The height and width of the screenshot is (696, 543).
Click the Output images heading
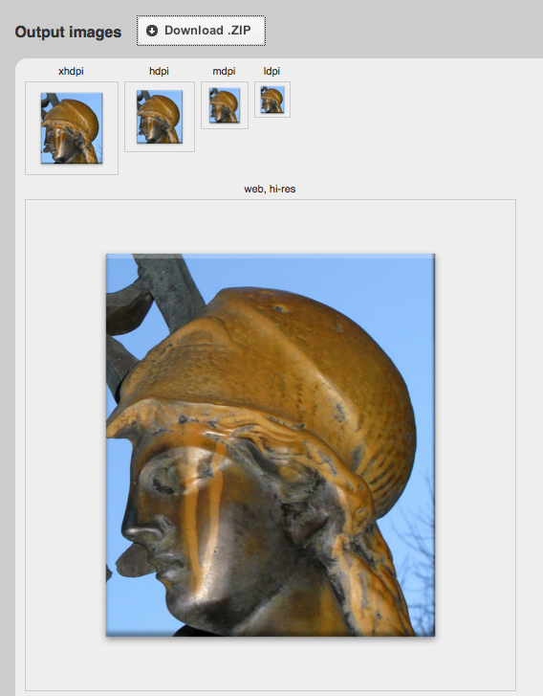pos(68,32)
